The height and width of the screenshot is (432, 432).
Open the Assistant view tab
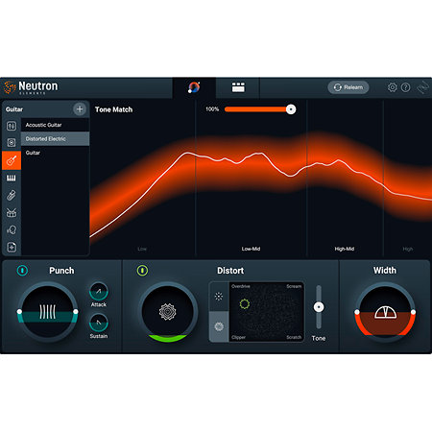coord(194,87)
